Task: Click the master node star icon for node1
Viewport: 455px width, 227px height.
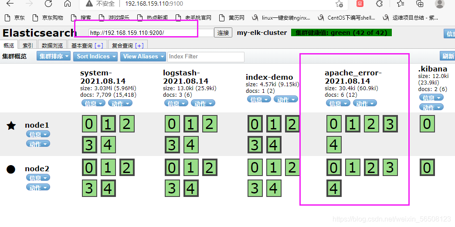Action: click(x=11, y=125)
